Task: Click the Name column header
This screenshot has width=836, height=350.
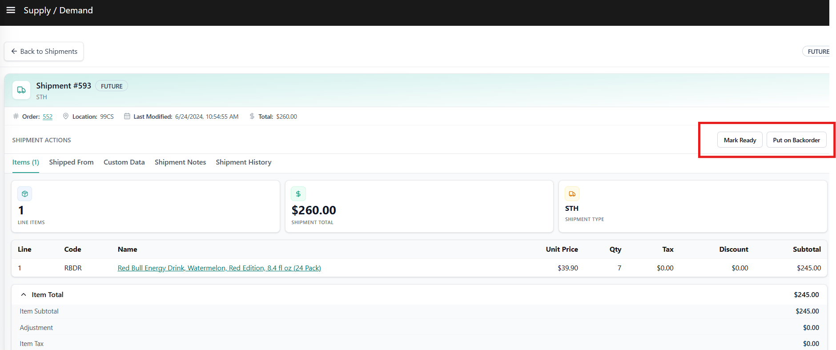Action: 127,249
